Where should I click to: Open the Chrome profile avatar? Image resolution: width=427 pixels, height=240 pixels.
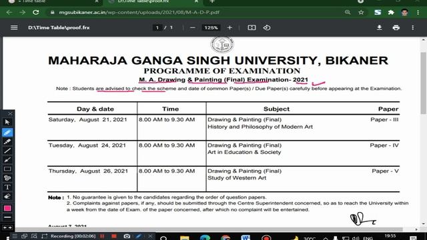click(x=405, y=13)
